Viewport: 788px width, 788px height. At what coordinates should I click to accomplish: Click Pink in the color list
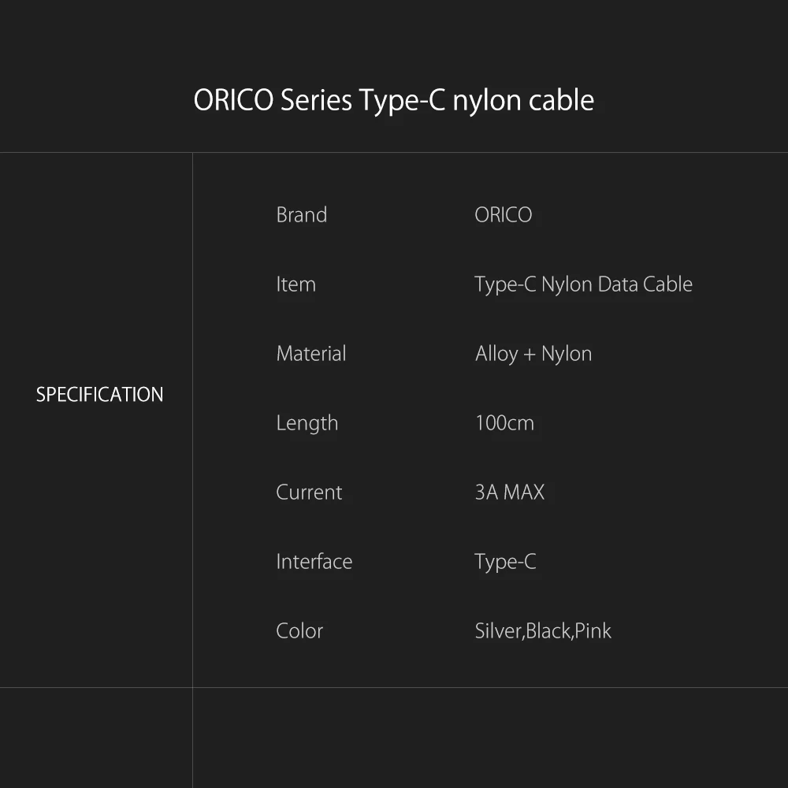tap(593, 631)
